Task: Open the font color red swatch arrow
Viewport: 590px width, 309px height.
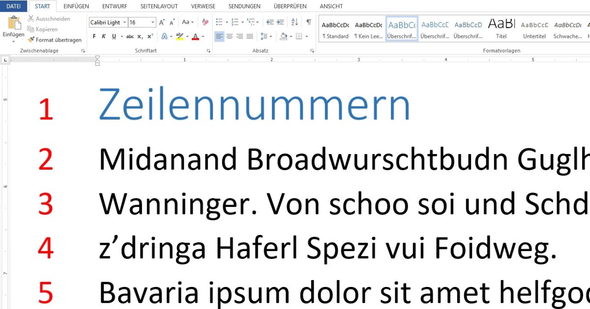Action: coord(203,36)
